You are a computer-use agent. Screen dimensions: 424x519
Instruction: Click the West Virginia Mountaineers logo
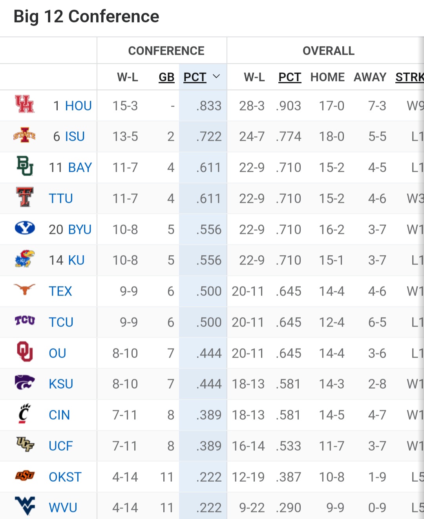[24, 506]
